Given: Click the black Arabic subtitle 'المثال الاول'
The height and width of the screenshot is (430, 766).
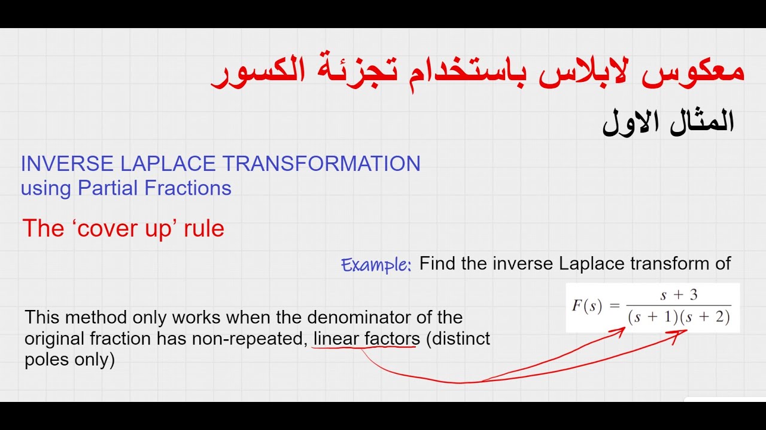Looking at the screenshot, I should 668,122.
